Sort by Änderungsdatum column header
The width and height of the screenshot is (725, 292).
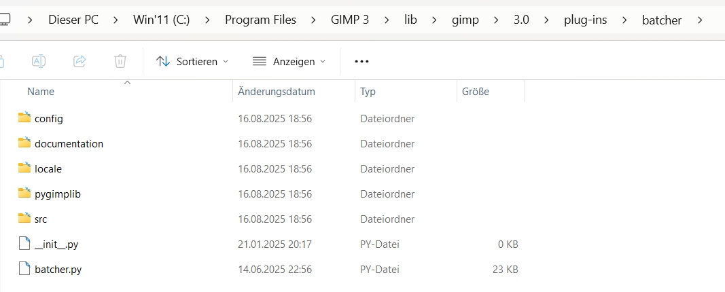tap(276, 92)
